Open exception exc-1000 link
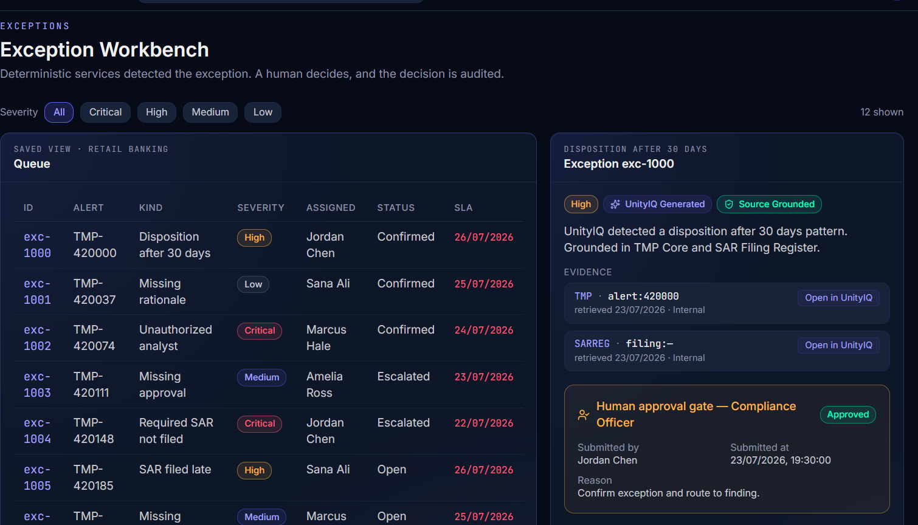Screen dimensions: 918x525 click(37, 245)
